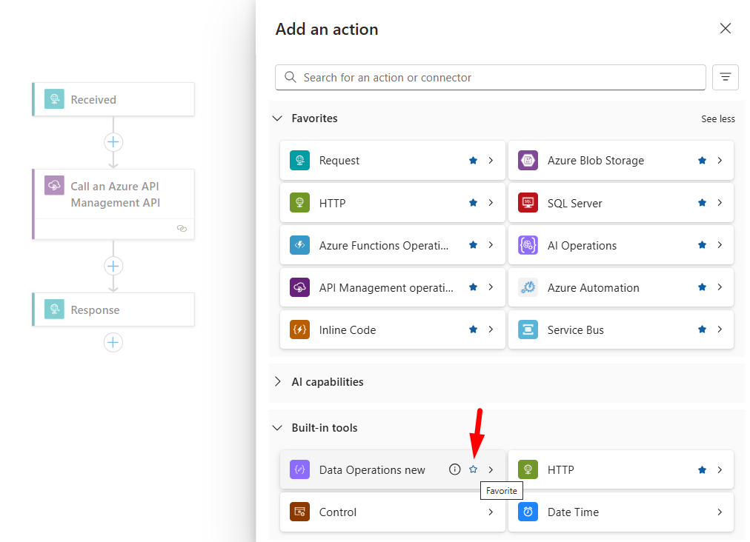Expand the Date Time chevron
The image size is (750, 542).
coord(720,512)
